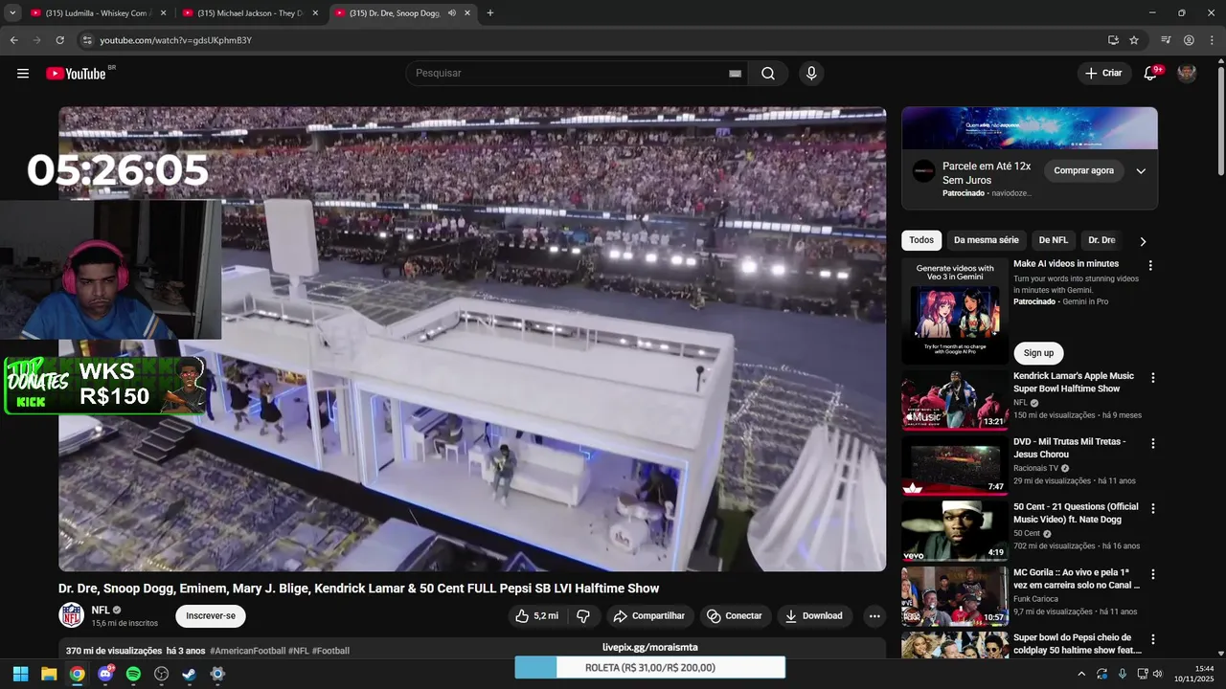Switch to Michael Jackson They Don't tab
The image size is (1226, 689).
(251, 13)
